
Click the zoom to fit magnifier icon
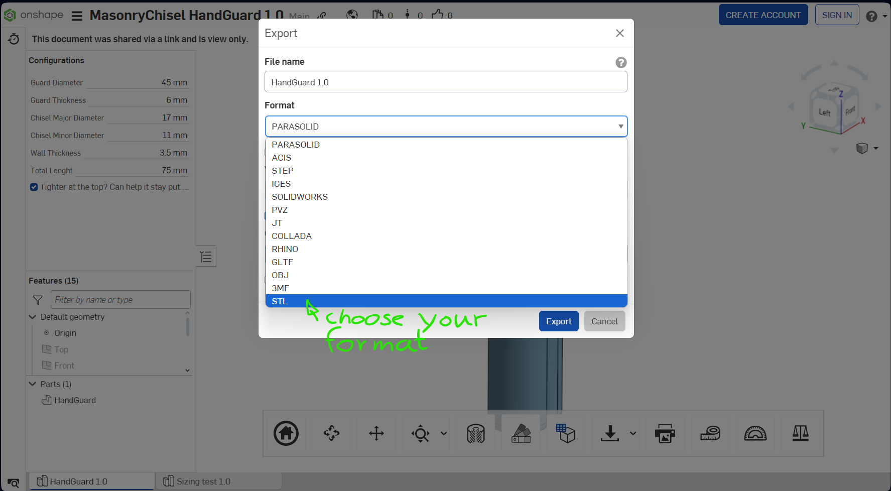point(420,433)
